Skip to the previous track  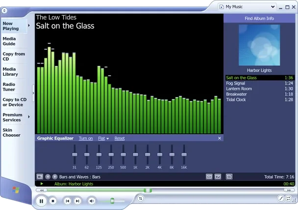pyautogui.click(x=67, y=201)
